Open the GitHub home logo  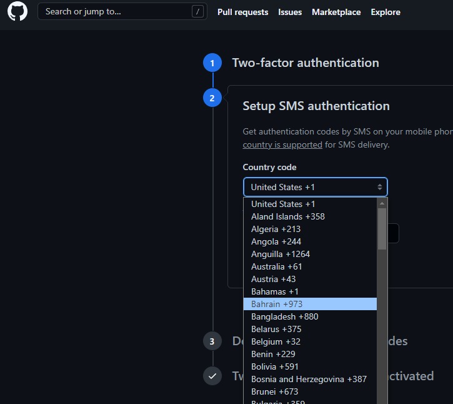[17, 11]
